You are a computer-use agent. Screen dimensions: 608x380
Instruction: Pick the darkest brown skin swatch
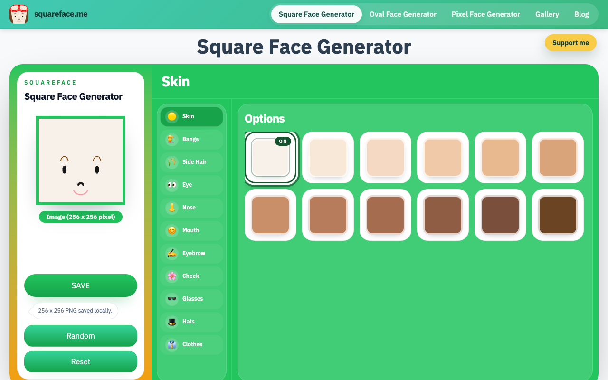point(558,215)
